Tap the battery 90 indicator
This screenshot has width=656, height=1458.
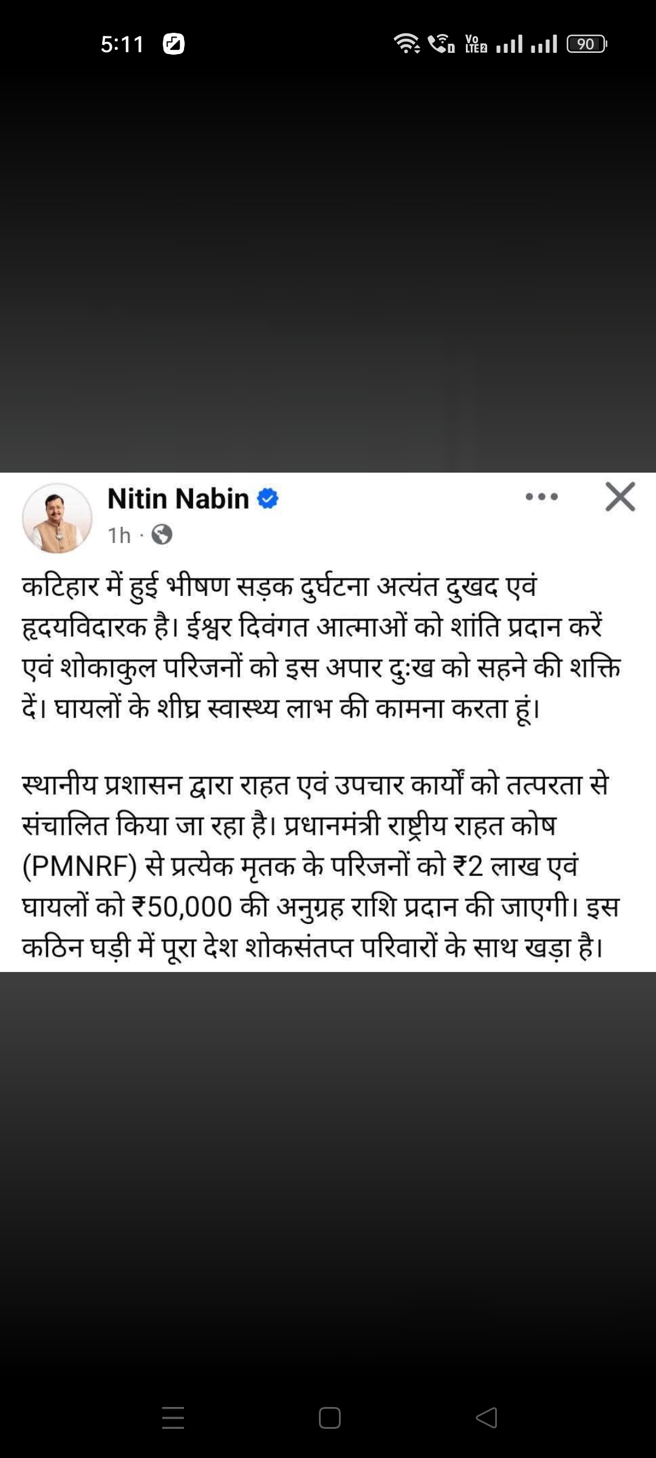click(587, 44)
